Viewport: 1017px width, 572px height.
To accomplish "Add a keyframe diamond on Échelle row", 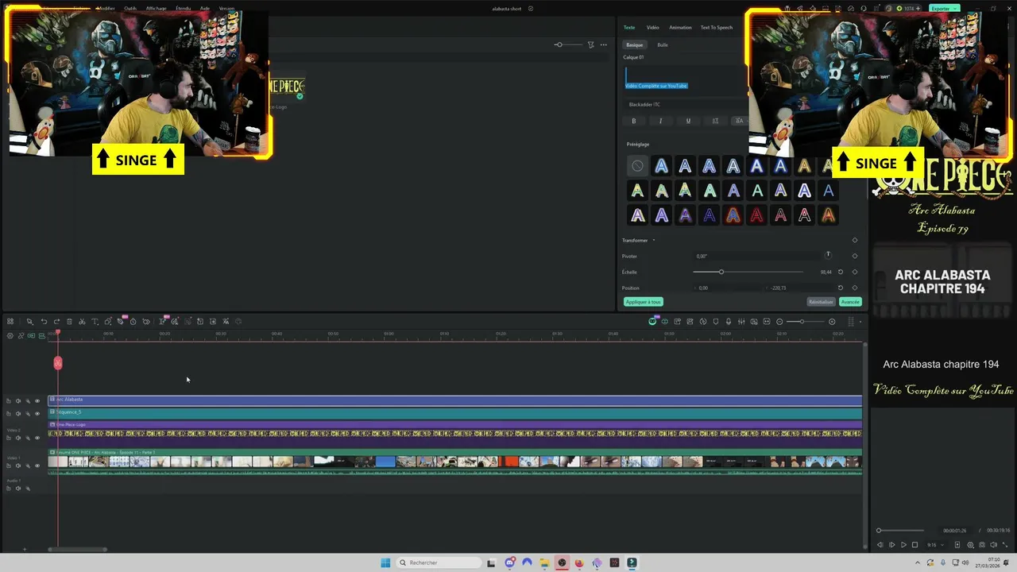I will [855, 272].
